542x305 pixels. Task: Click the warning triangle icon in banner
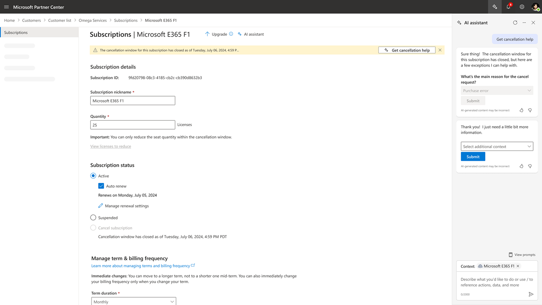[x=95, y=50]
